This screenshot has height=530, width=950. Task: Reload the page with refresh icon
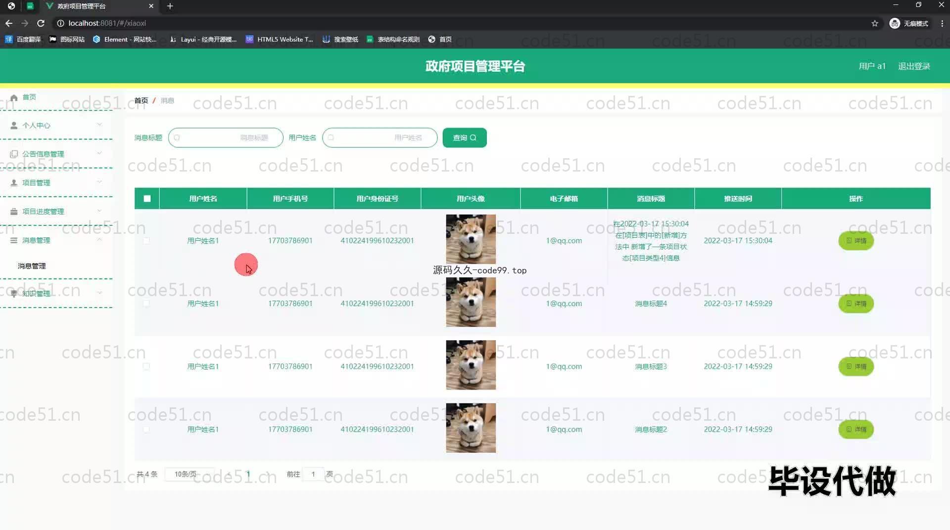click(x=41, y=23)
